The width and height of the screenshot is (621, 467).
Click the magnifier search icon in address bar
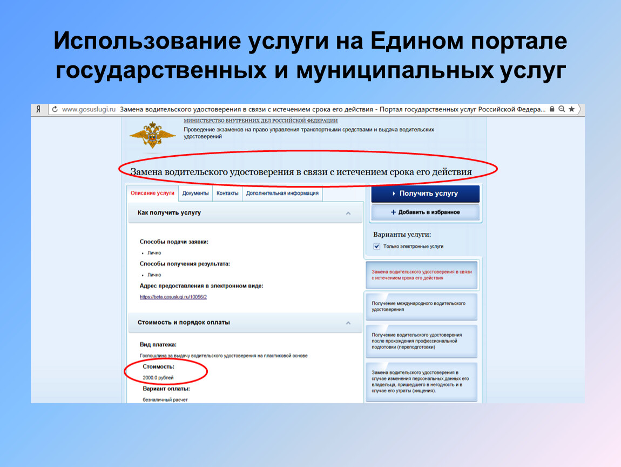click(562, 109)
